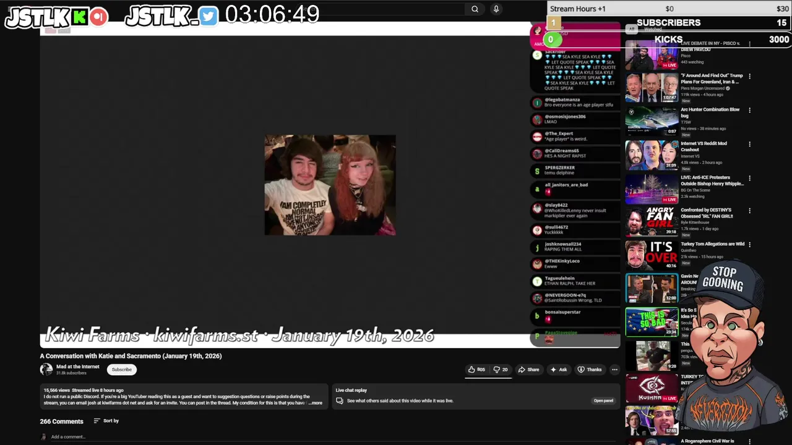Screen dimensions: 792x445
Task: Click title A Conversation with Katie and Sacramento
Action: click(131, 356)
